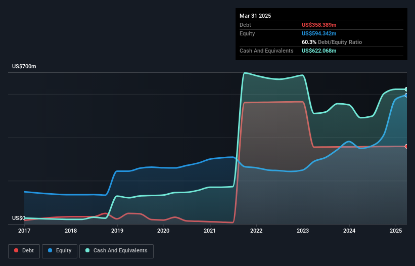
Task: Toggle the Debt series legend button
Action: coord(24,251)
